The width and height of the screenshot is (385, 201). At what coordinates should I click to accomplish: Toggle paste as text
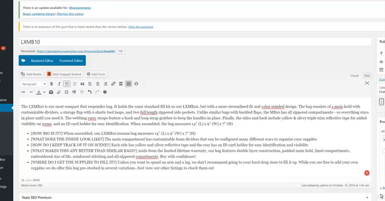click(51, 92)
